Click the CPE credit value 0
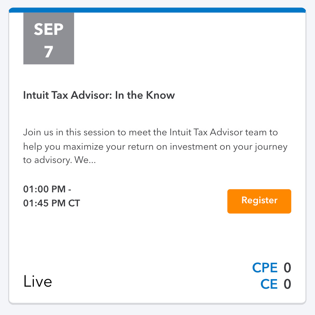The height and width of the screenshot is (315, 315). coord(287,268)
